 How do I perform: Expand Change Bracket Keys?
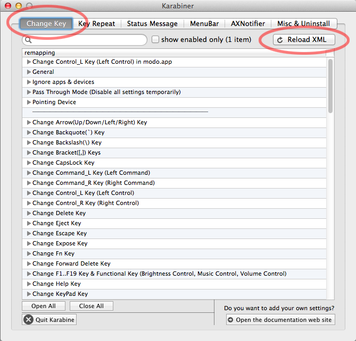[x=29, y=152]
